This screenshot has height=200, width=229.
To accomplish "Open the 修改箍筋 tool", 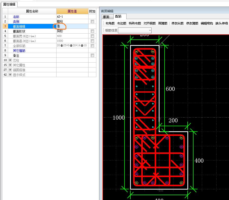I will [x=192, y=23].
